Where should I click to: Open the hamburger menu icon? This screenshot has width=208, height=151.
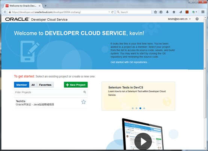pyautogui.click(x=203, y=12)
